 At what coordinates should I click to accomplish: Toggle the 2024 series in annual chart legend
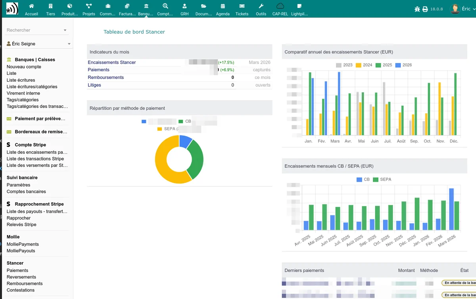[364, 65]
